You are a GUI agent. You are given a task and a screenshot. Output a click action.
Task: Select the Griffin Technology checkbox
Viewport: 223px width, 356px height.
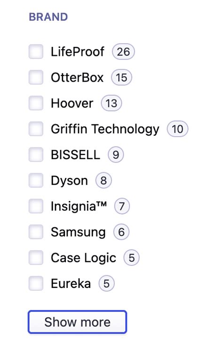pyautogui.click(x=36, y=129)
